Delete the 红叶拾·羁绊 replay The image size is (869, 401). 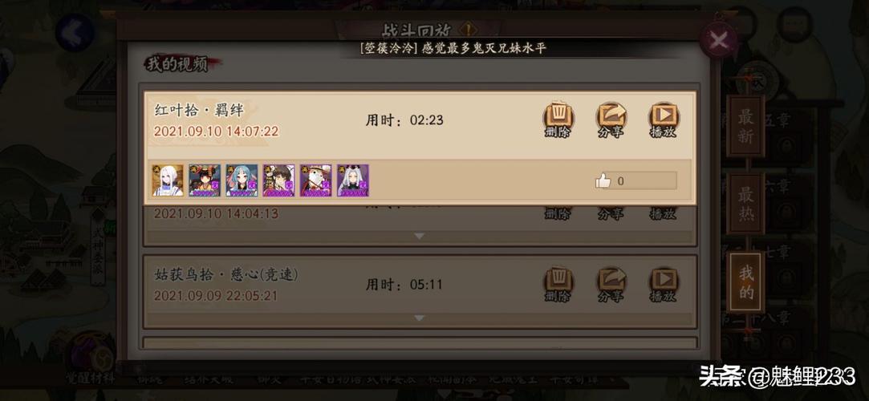(558, 119)
